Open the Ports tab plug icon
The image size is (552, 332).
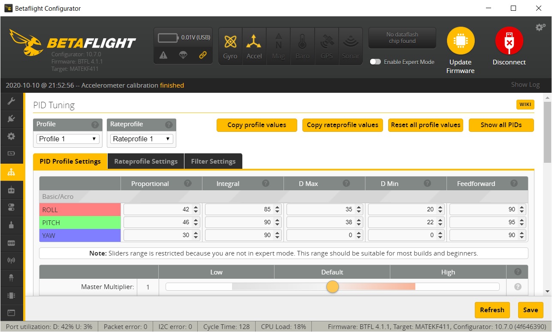pyautogui.click(x=11, y=118)
